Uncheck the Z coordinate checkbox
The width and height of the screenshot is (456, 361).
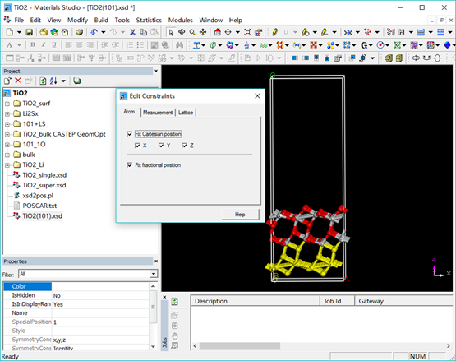(184, 146)
